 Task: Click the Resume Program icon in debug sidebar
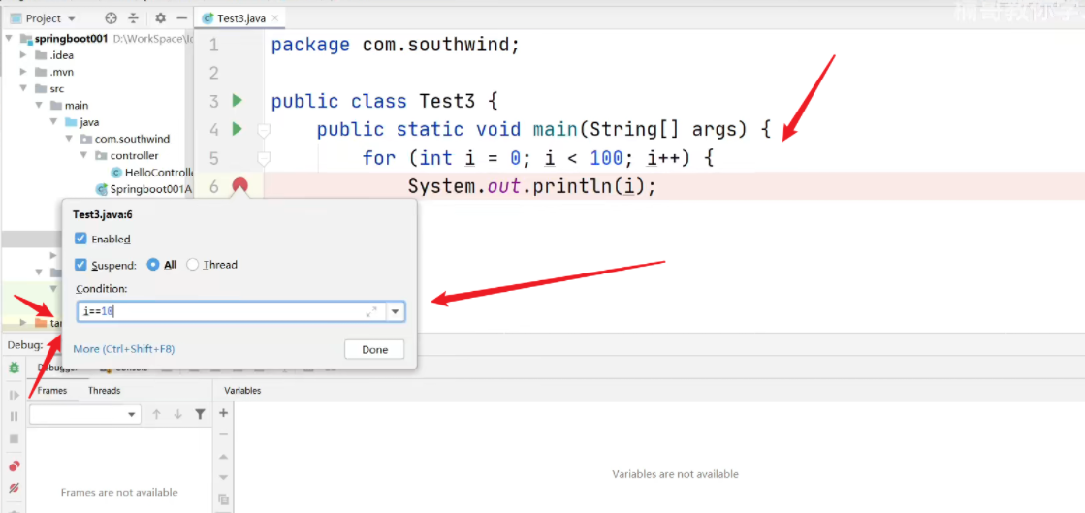coord(14,395)
